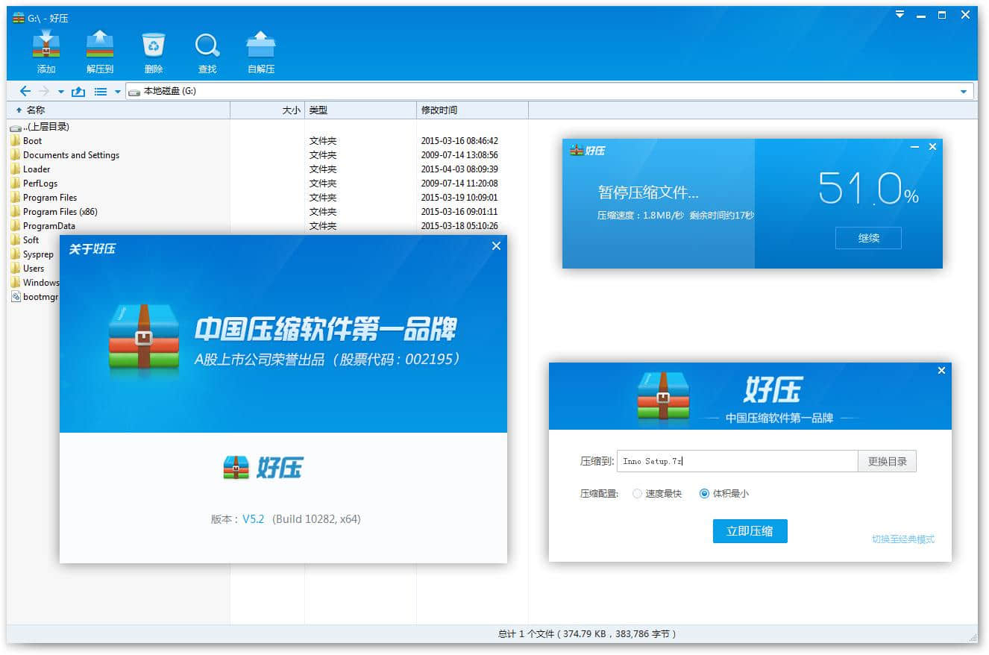Viewport: 989px width, 655px height.
Task: Click the 自解压 (Self-extract) toolbar icon
Action: [x=261, y=46]
